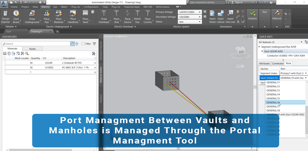Click the export materials icon with blue arrow
Viewport: 308px width, 151px height.
(x=14, y=53)
